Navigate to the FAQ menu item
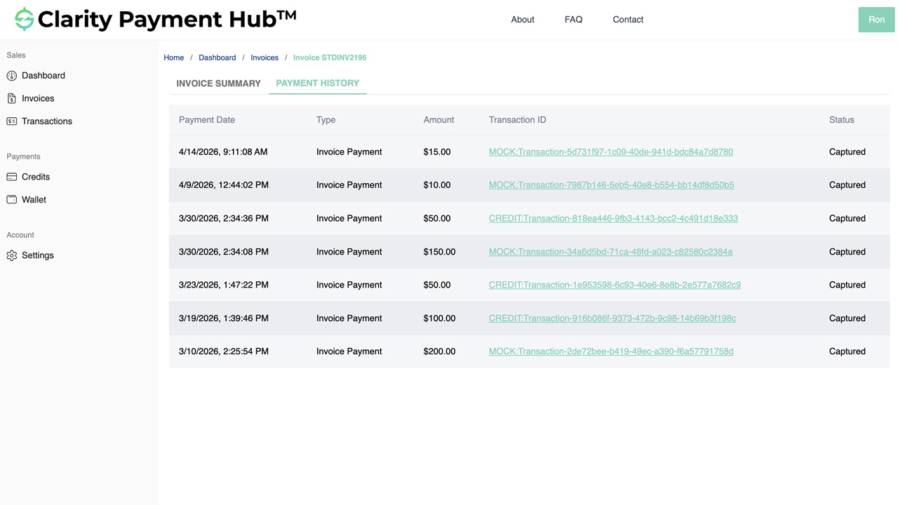898x505 pixels. pos(573,19)
